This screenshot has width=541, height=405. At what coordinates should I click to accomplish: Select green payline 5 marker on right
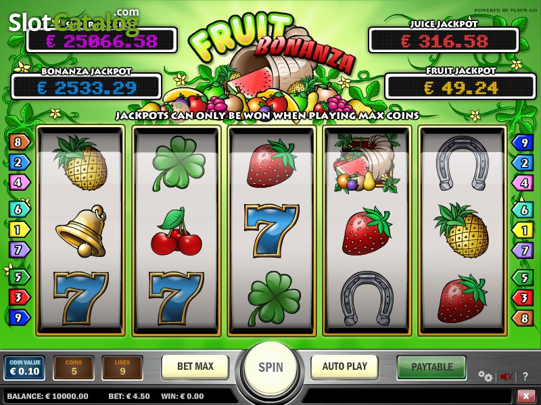522,277
